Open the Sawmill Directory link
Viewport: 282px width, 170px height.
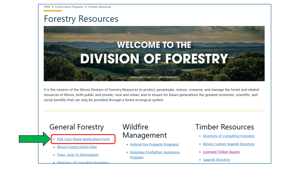216,160
